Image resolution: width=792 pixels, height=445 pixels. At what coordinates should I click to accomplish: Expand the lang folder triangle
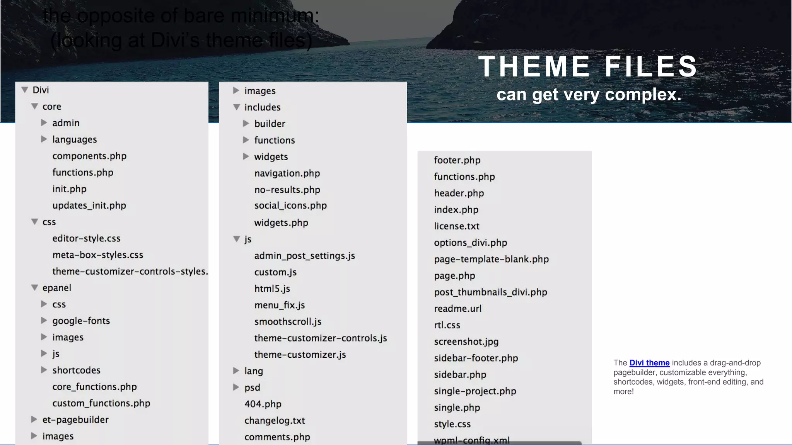click(x=236, y=371)
